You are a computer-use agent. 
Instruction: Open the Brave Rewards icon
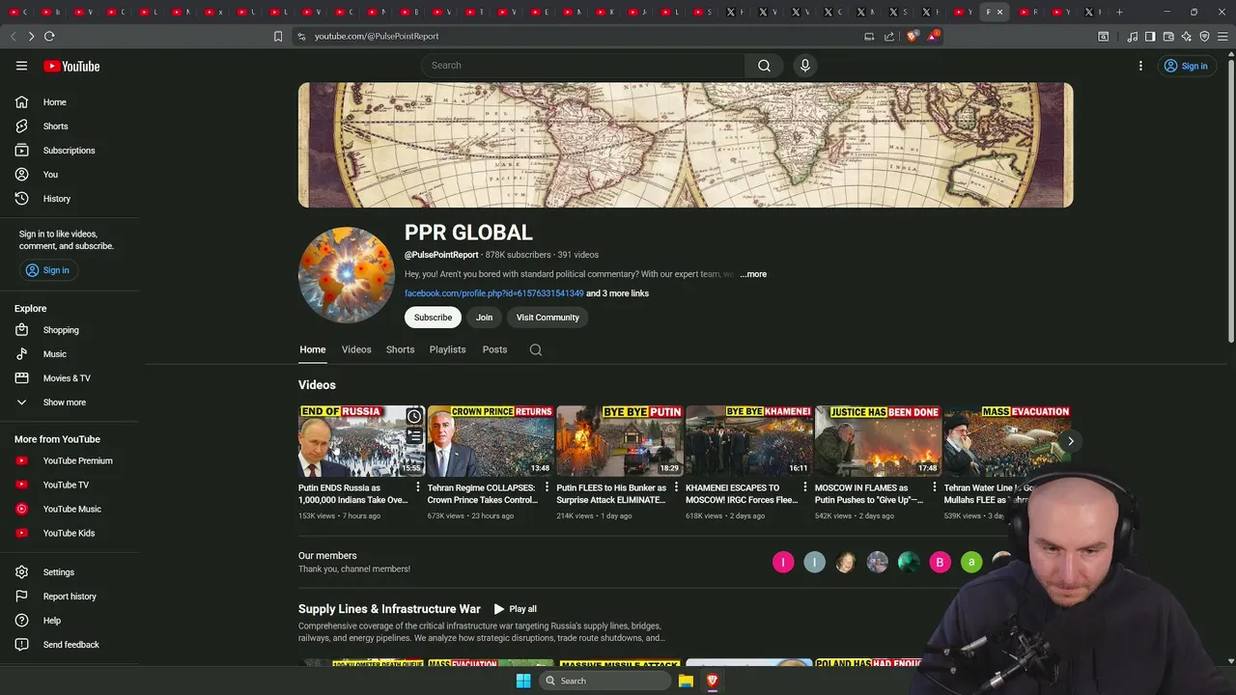(933, 36)
